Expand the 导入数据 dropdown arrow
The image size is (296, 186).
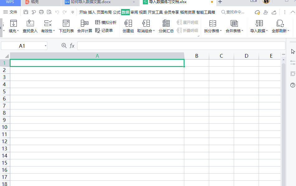(267, 31)
